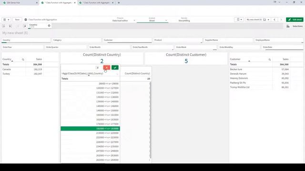Open a new browser tab
The image size is (305, 171).
click(119, 3)
